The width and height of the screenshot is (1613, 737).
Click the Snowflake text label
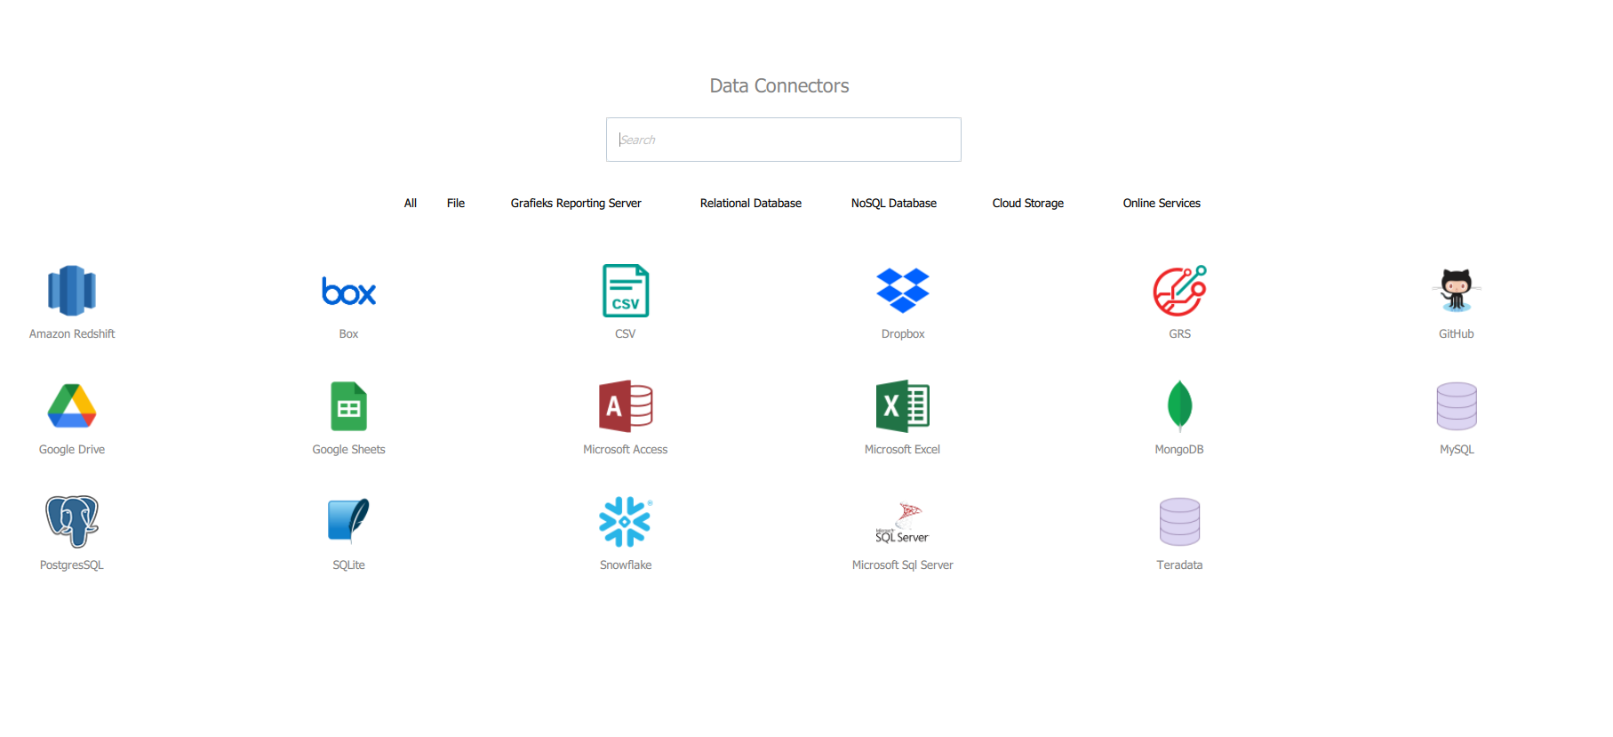pyautogui.click(x=626, y=565)
